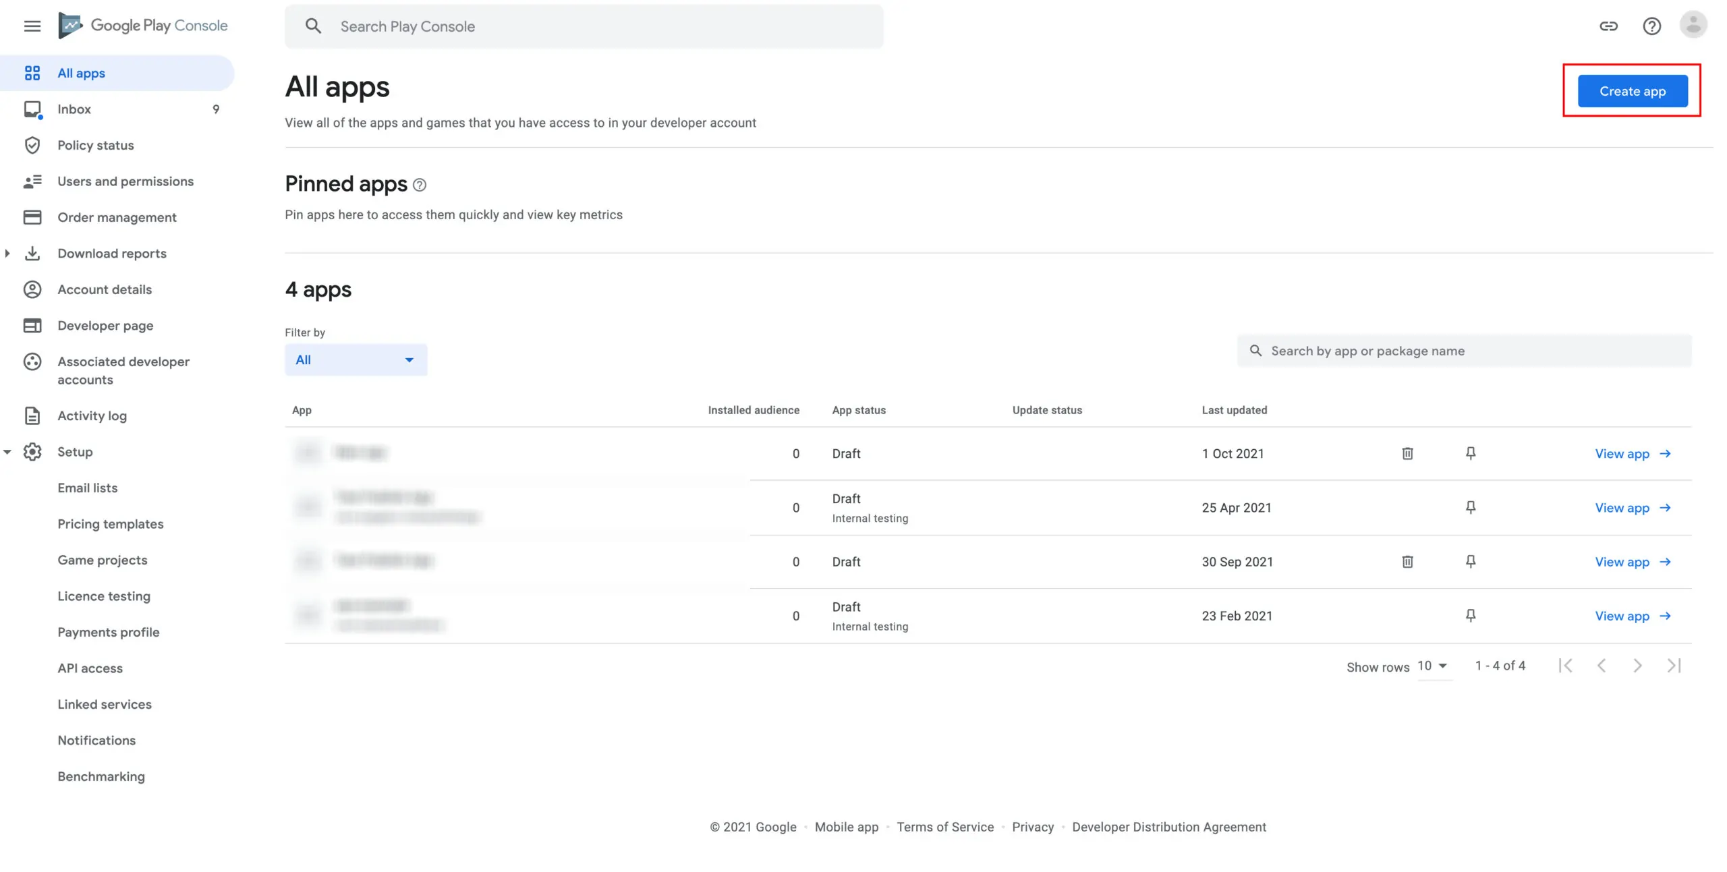Open Developer Distribution Agreement link
Viewport: 1727px width, 872px height.
coord(1169,827)
